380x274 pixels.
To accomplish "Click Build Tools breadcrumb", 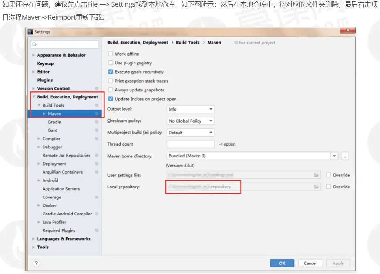I will [188, 43].
